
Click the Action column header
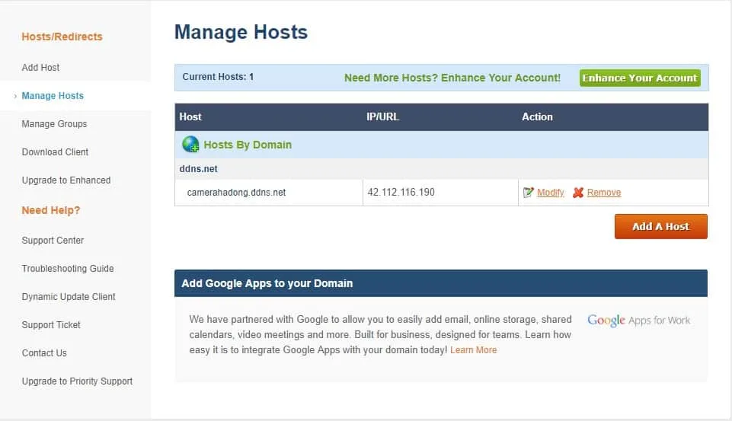click(537, 116)
